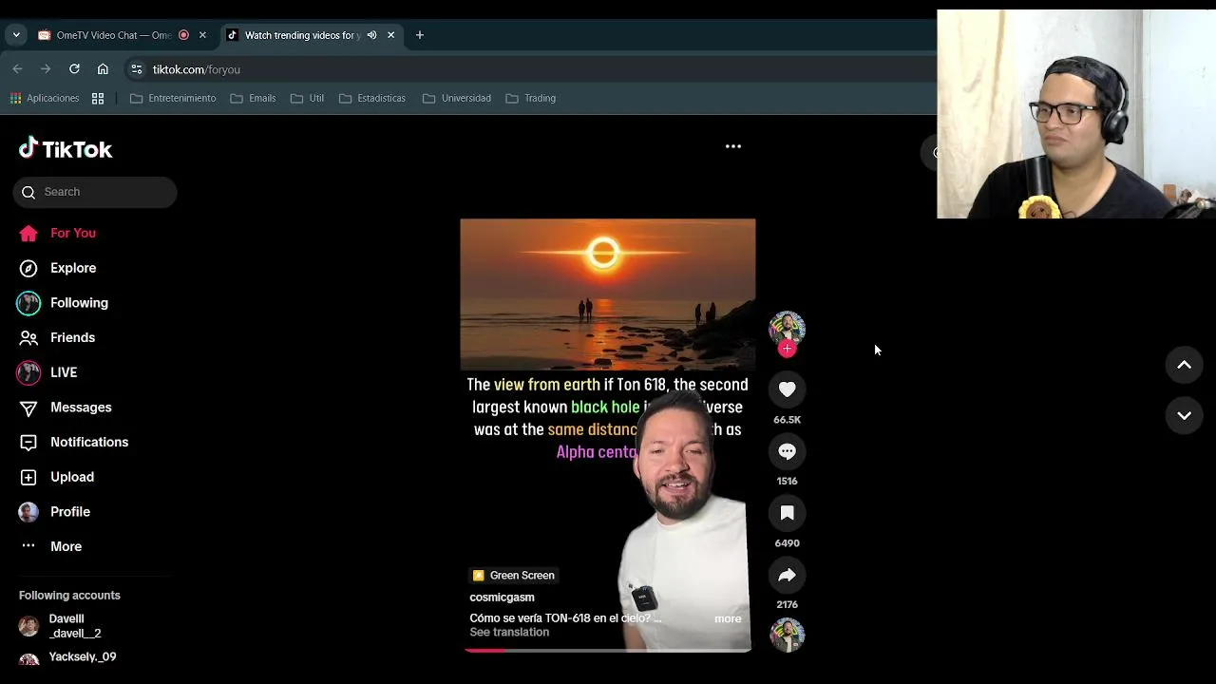This screenshot has width=1216, height=684.
Task: Close the TikTok browser tab
Action: 390,35
